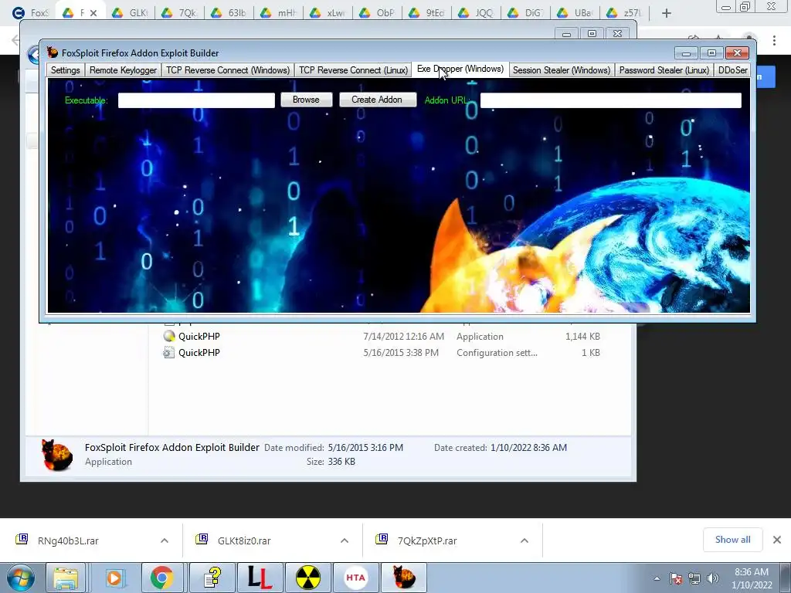Click the question mark taskbar icon
791x593 pixels.
pyautogui.click(x=213, y=578)
